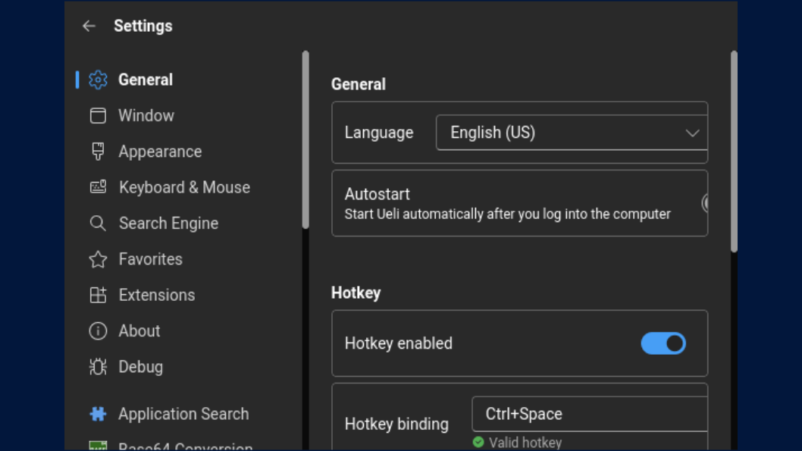Open the Extensions grid icon
This screenshot has width=802, height=451.
coord(98,295)
